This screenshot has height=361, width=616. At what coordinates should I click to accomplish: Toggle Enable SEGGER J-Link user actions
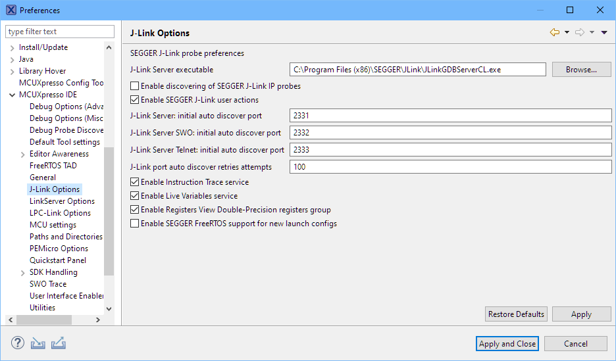click(134, 100)
